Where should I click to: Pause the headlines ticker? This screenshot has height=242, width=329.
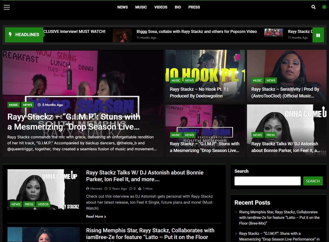(x=318, y=35)
